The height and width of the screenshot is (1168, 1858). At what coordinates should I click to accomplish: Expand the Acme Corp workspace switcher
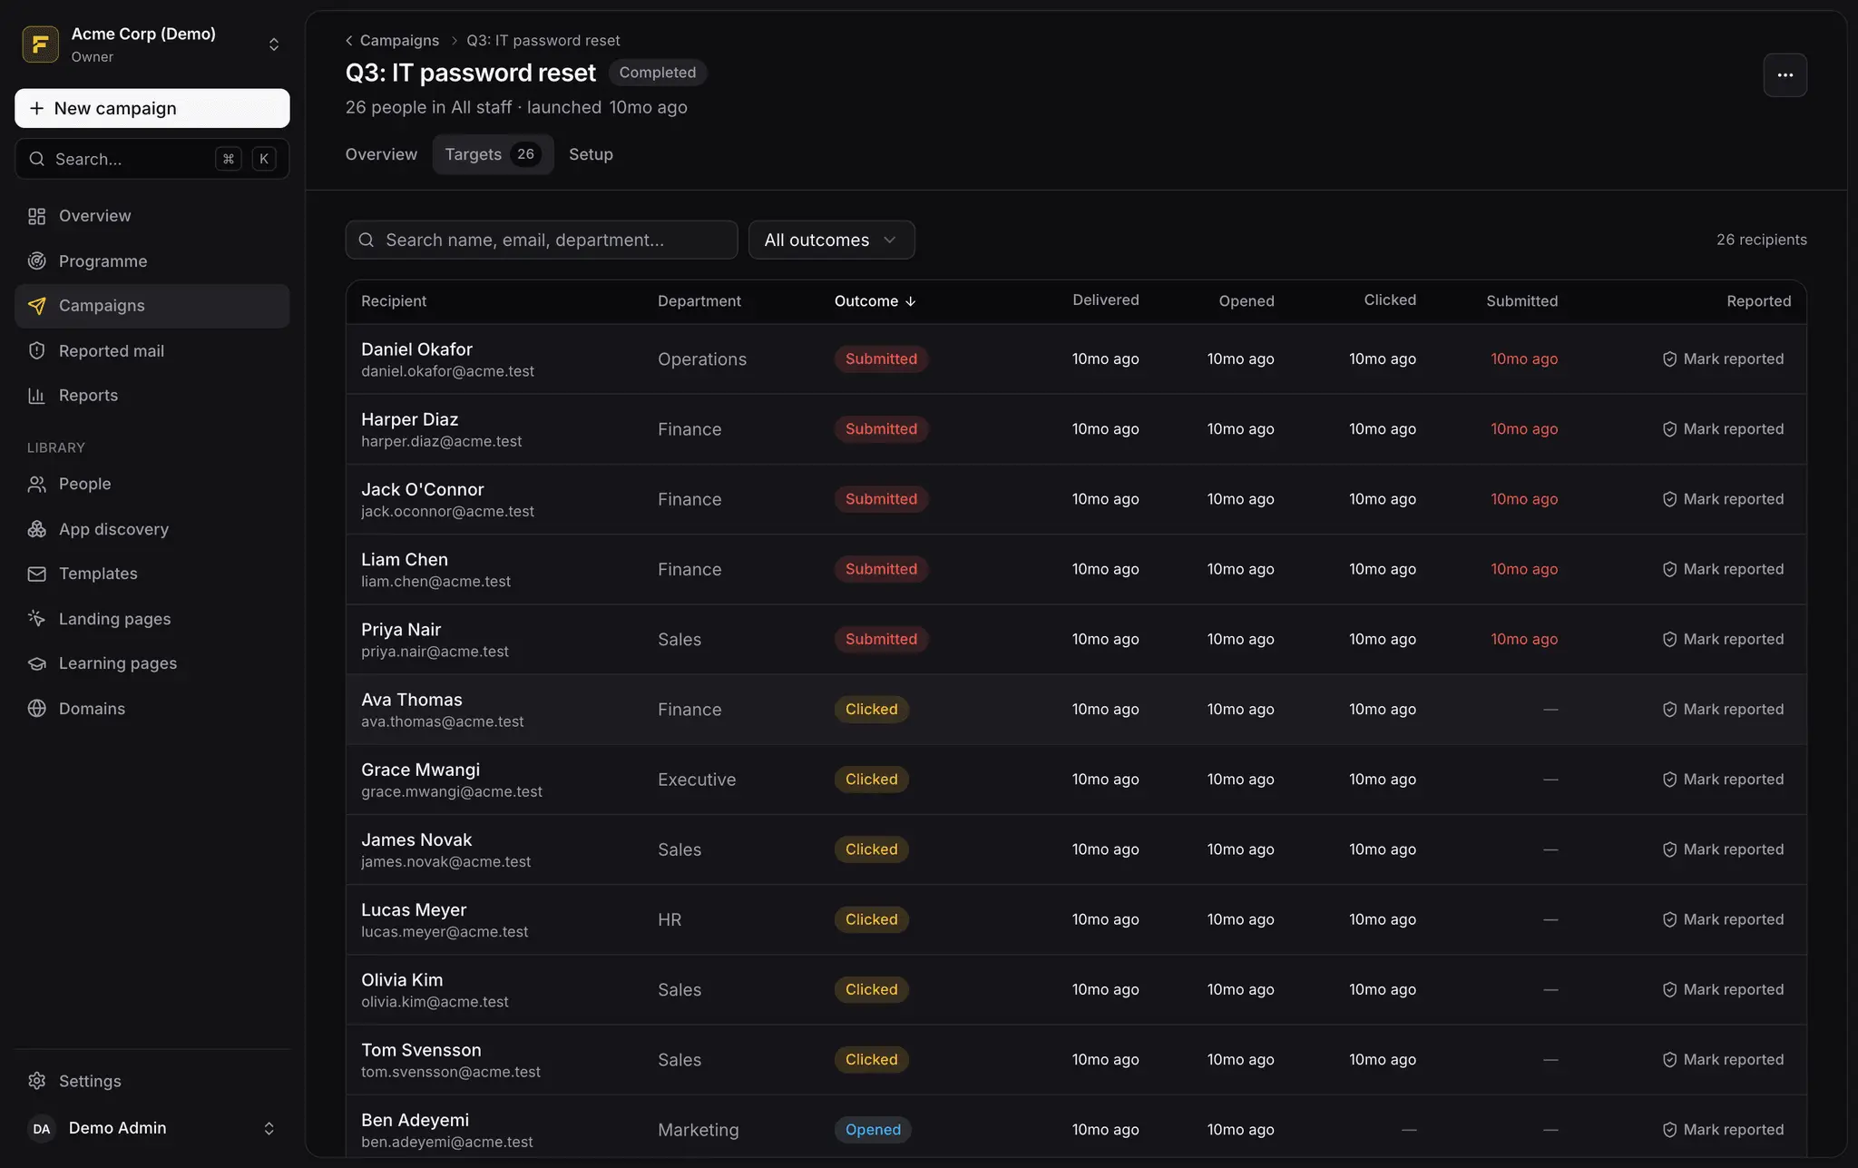click(x=273, y=44)
